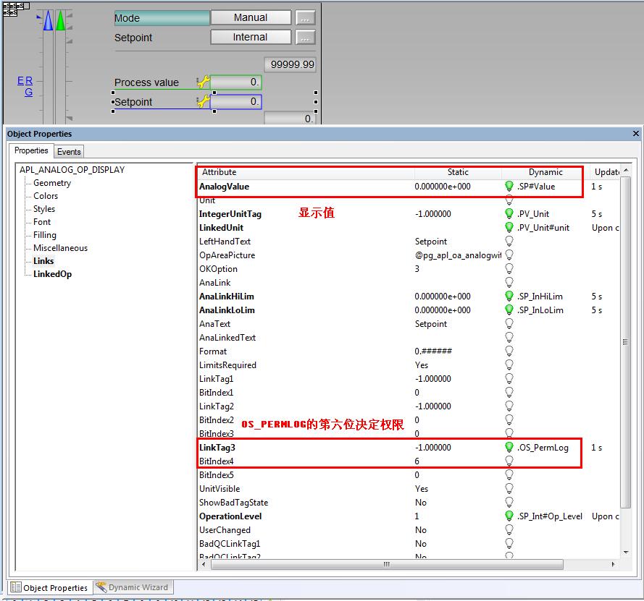The image size is (644, 601).
Task: Click the BitIndex4 static value 6
Action: [417, 461]
